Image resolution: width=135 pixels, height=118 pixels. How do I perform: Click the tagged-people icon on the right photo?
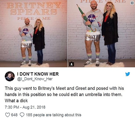(x=71, y=64)
